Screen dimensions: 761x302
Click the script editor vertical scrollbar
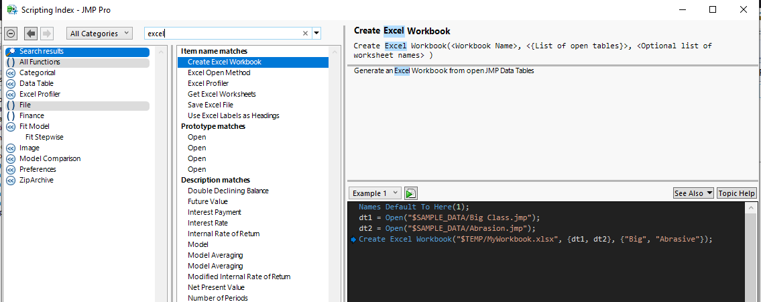752,255
